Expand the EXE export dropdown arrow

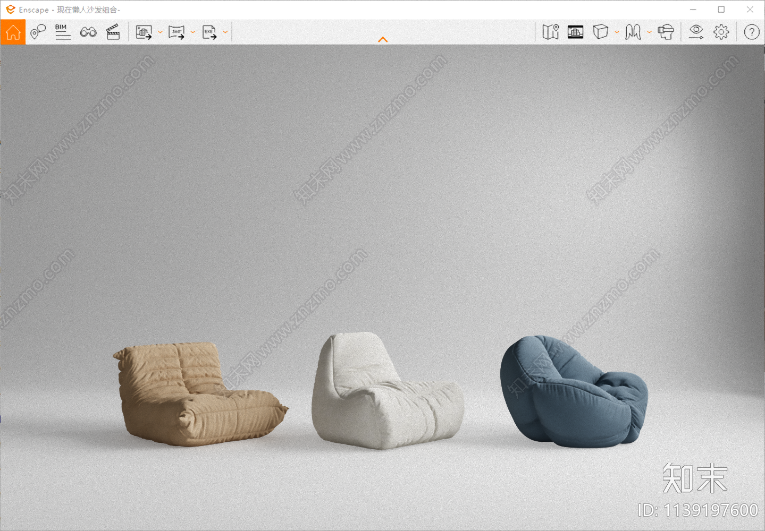pos(225,32)
